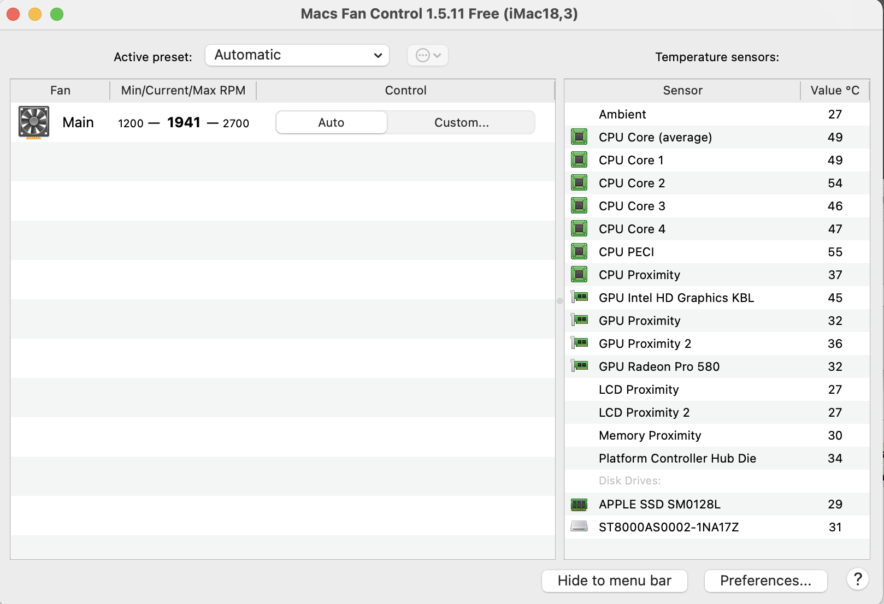Viewport: 884px width, 604px height.
Task: Click the Min/Current/Max RPM column header
Action: (x=183, y=91)
